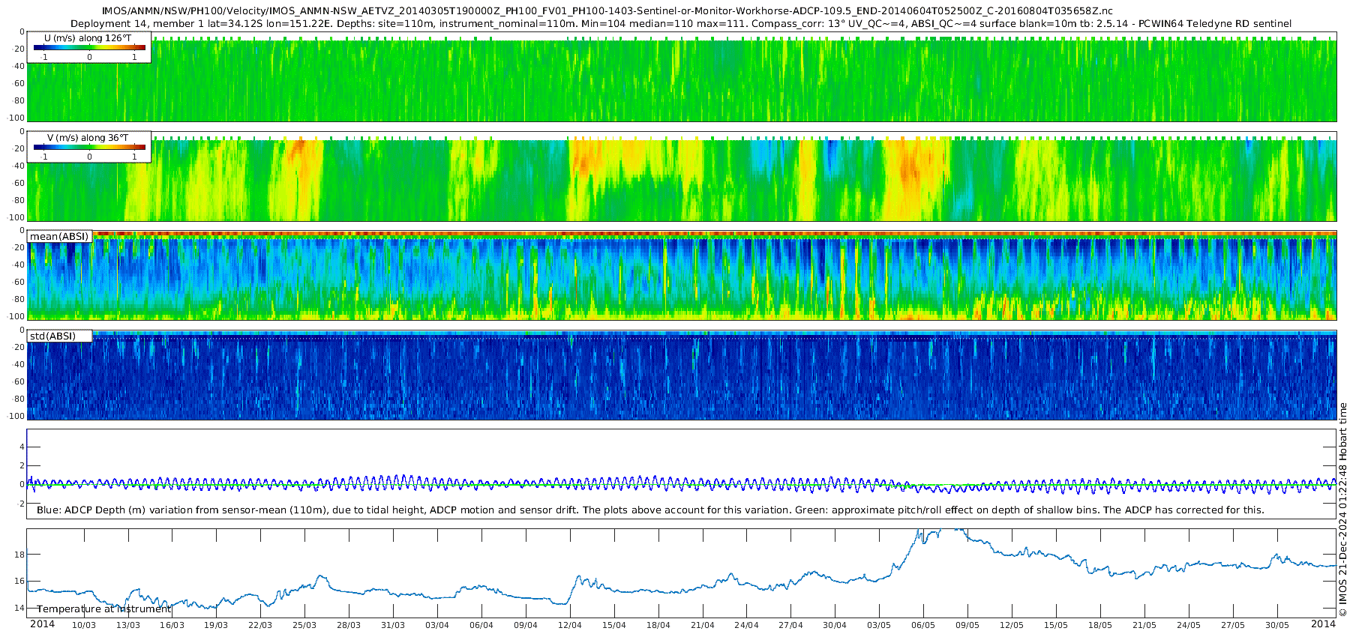Select the 'V (m/s) along 36°T' label

pos(88,138)
